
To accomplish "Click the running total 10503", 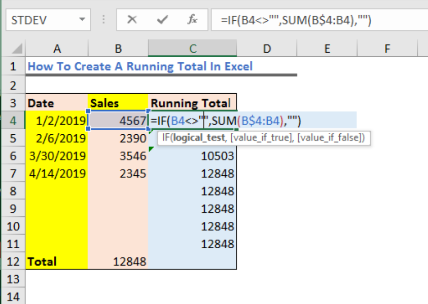I will coord(192,156).
